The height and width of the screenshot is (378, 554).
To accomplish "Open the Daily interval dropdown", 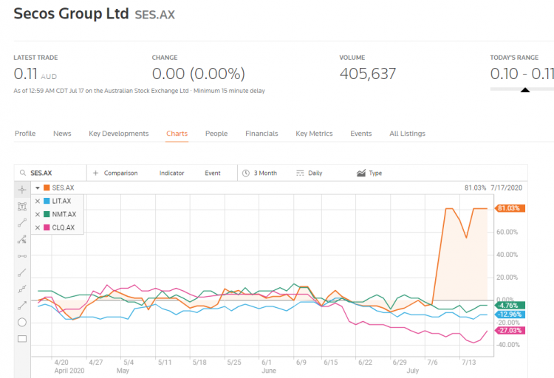I will pyautogui.click(x=310, y=173).
